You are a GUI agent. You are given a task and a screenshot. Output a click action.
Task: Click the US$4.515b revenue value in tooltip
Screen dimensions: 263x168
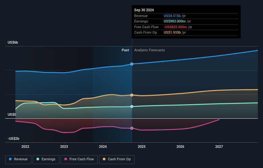(x=172, y=16)
